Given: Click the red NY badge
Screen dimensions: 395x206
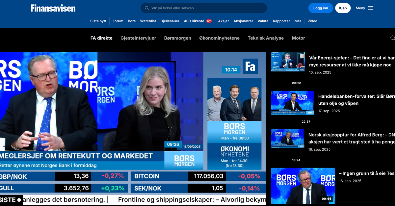Looking at the screenshot, I should [x=209, y=21].
